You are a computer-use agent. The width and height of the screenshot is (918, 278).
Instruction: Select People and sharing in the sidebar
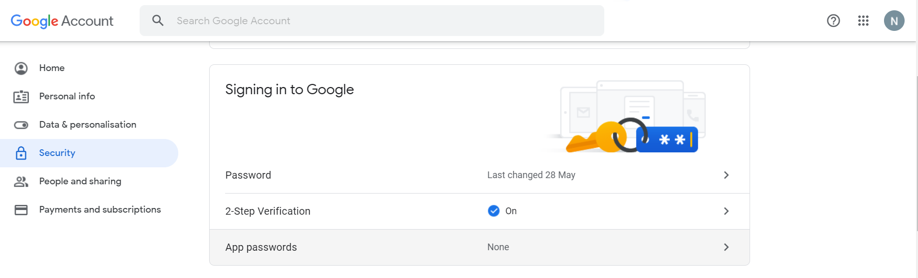pos(80,181)
